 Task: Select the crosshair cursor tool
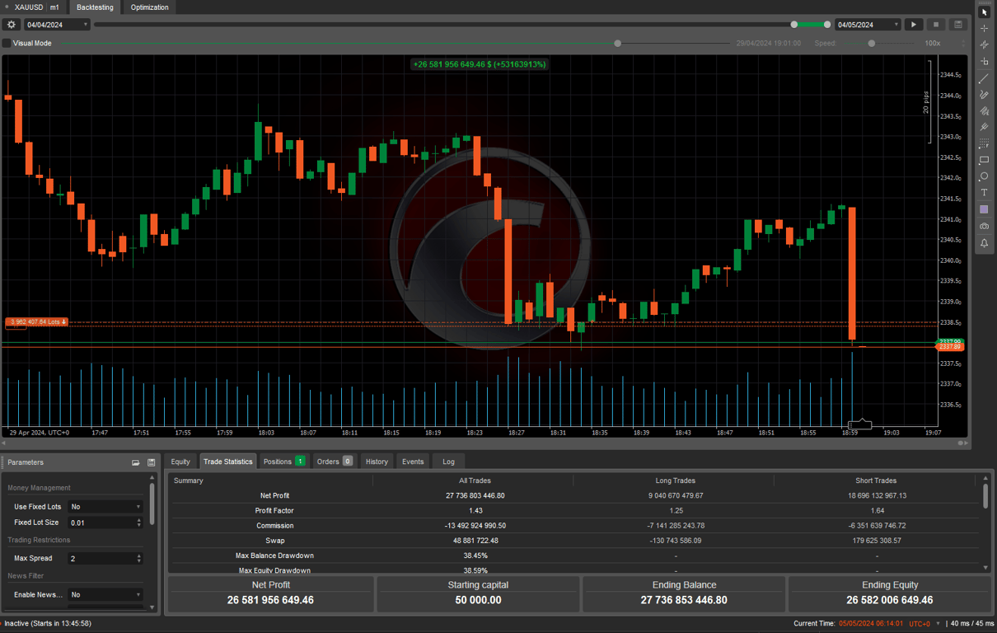[x=984, y=29]
